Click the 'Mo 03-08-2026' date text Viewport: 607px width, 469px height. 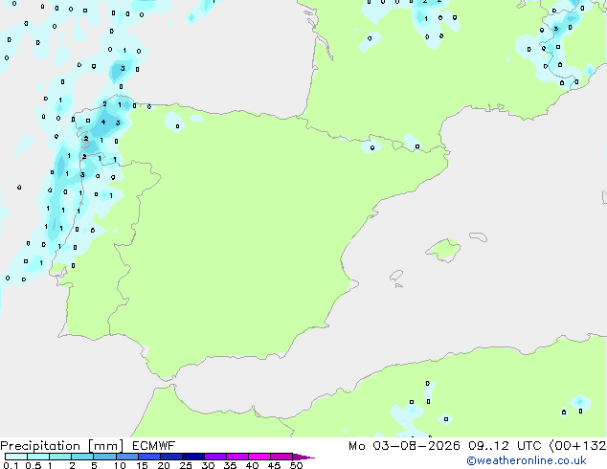click(404, 446)
